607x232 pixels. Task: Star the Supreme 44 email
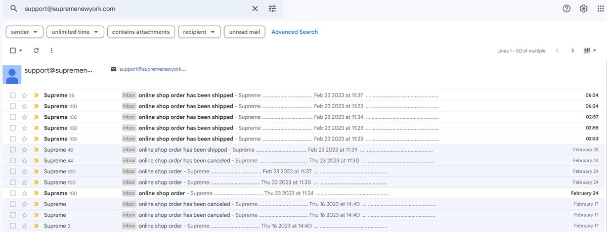[24, 161]
